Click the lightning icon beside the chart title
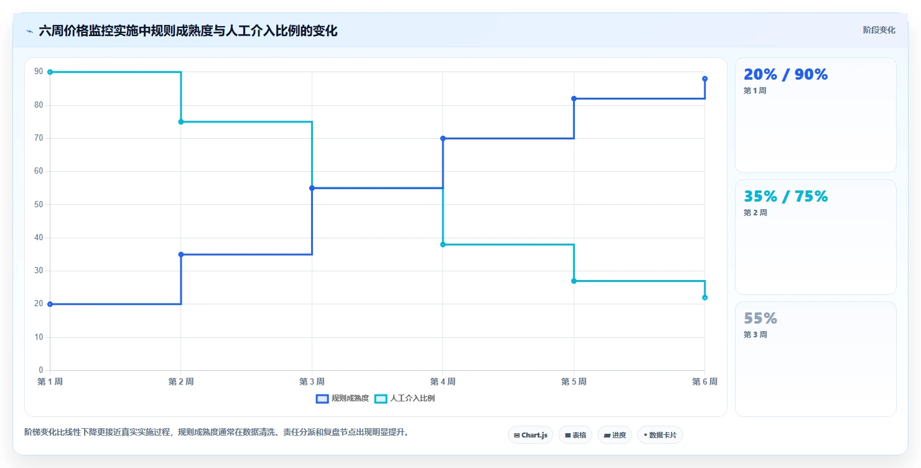This screenshot has width=921, height=468. 29,31
